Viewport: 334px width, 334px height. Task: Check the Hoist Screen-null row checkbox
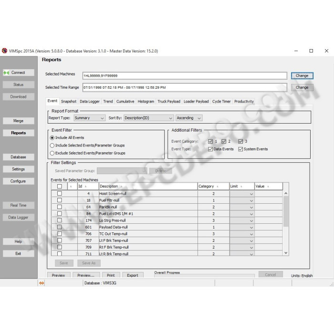60,193
